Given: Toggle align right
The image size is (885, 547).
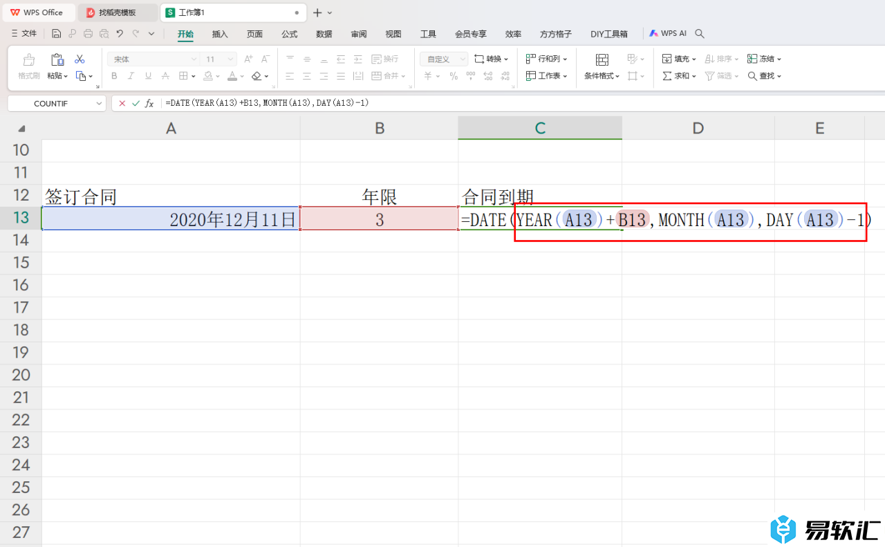Looking at the screenshot, I should 324,76.
